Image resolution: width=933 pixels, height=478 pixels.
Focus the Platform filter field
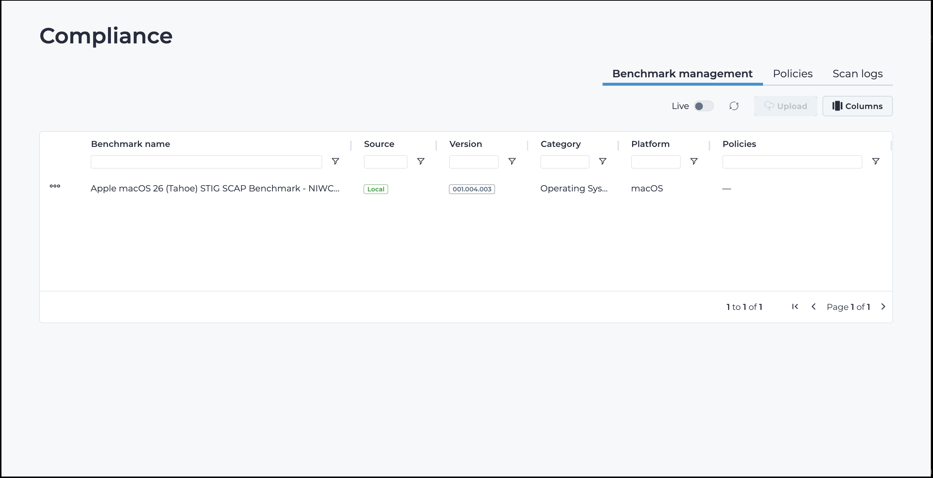click(x=656, y=162)
